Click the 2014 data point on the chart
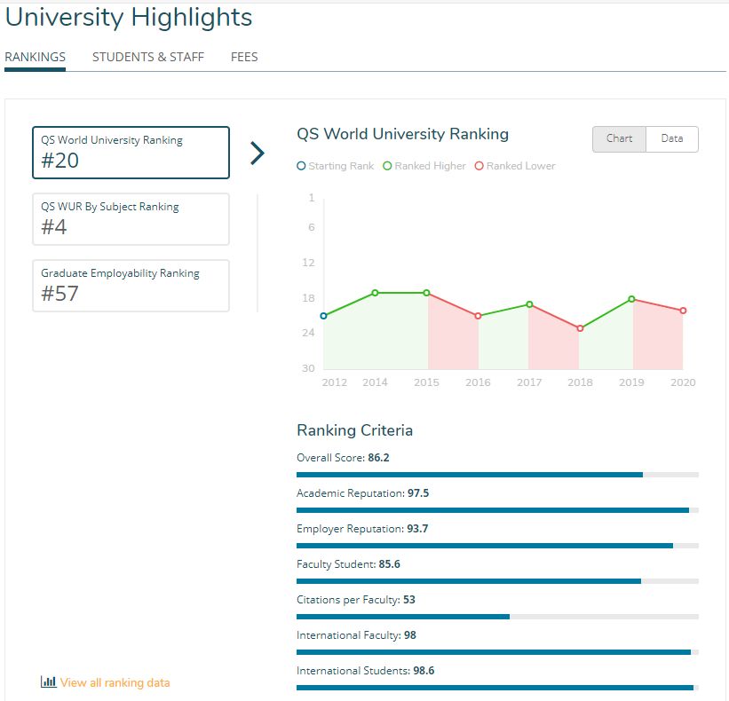Image resolution: width=729 pixels, height=701 pixels. coord(376,293)
